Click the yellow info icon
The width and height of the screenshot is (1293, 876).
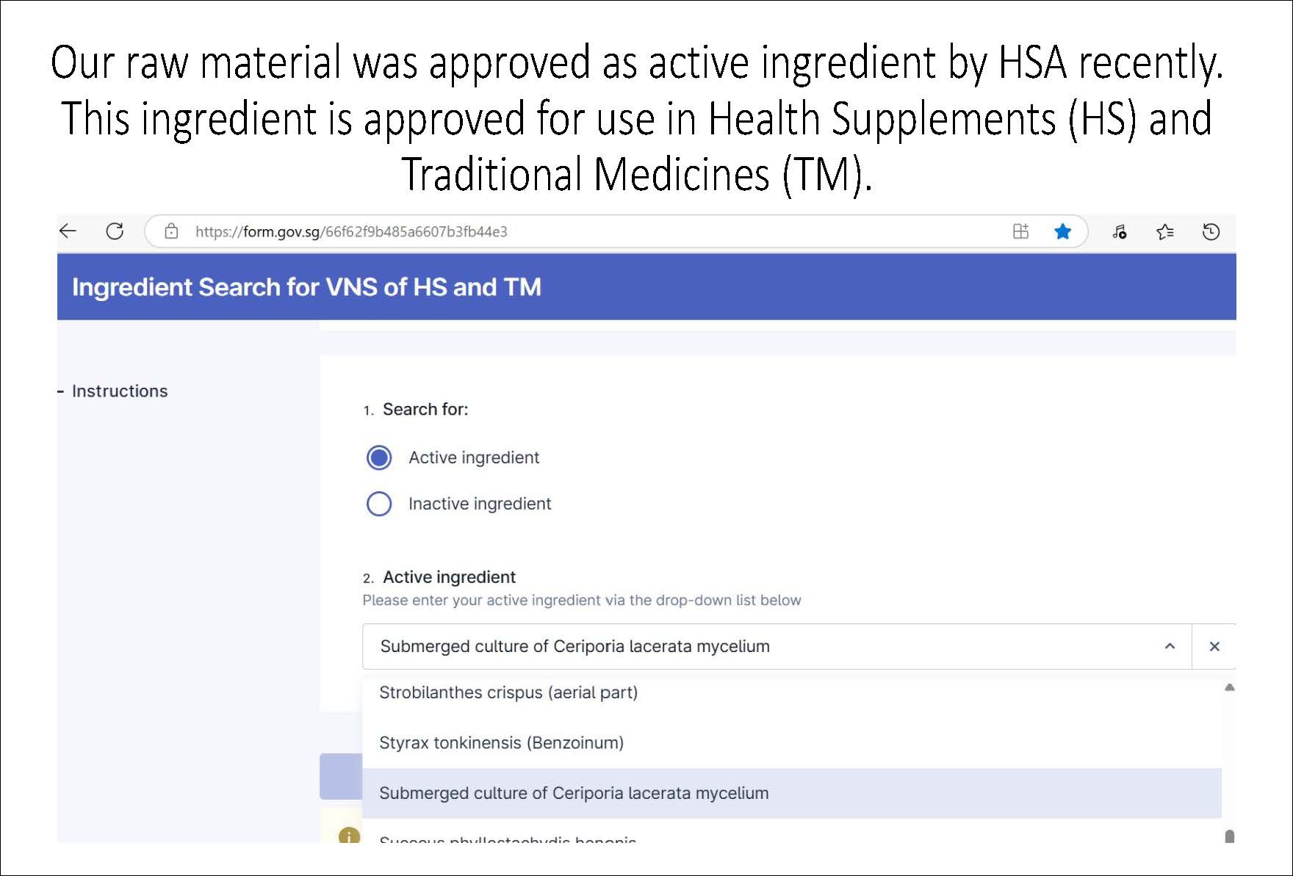click(349, 836)
